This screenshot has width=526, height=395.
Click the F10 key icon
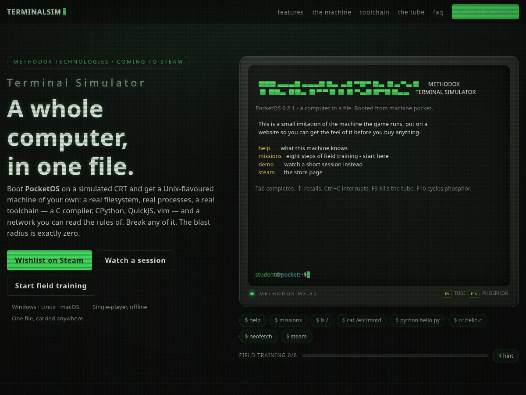(x=474, y=294)
